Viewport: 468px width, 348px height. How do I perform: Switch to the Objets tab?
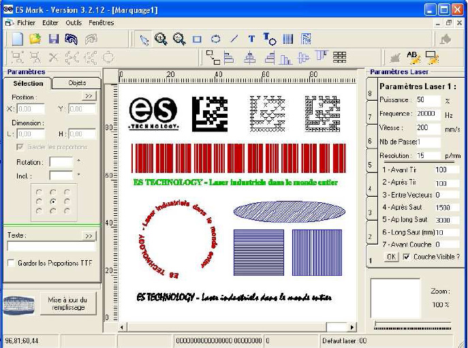click(77, 83)
